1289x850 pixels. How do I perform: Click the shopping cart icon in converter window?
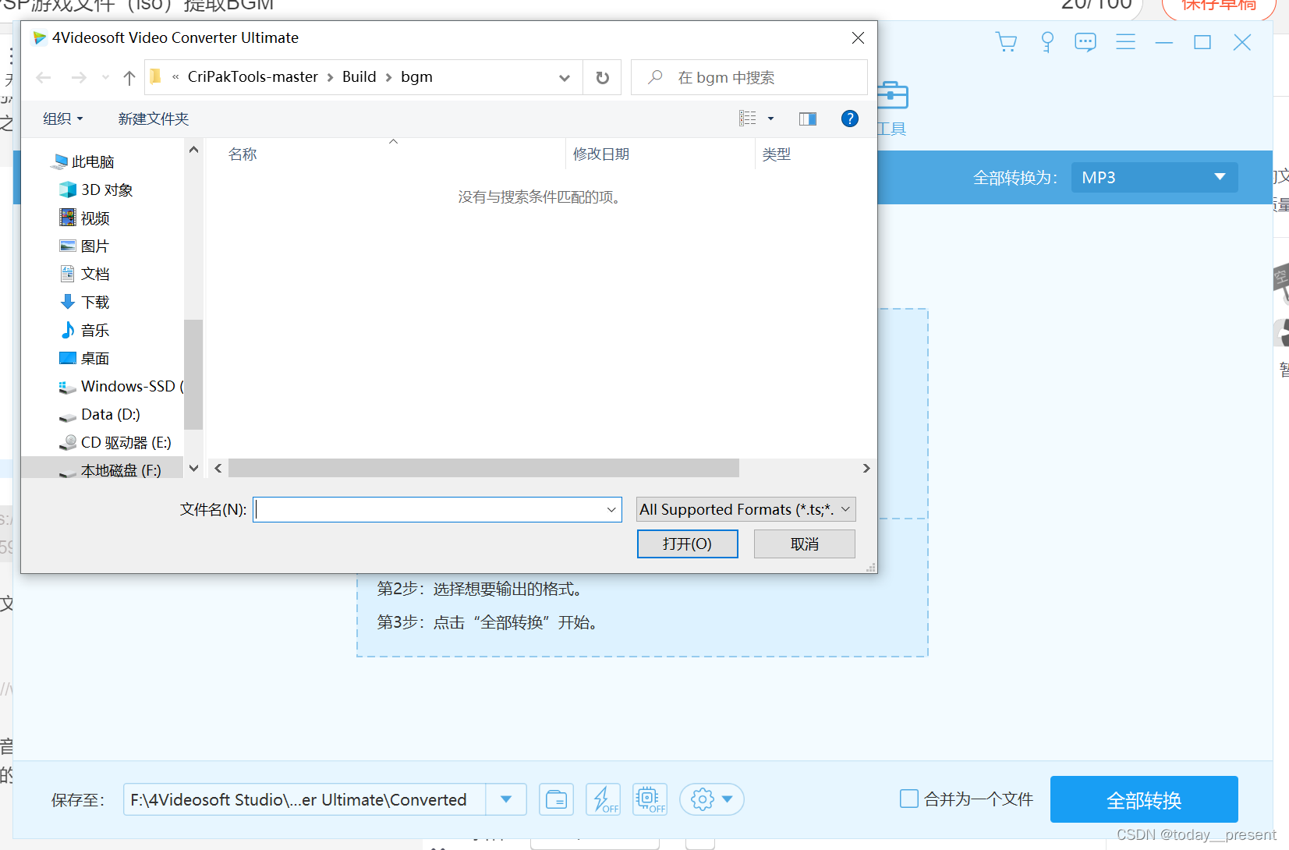coord(1007,42)
